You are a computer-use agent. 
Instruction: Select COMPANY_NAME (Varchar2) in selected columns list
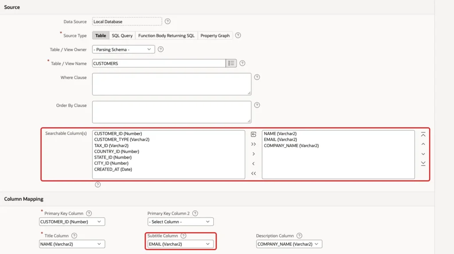pos(291,145)
